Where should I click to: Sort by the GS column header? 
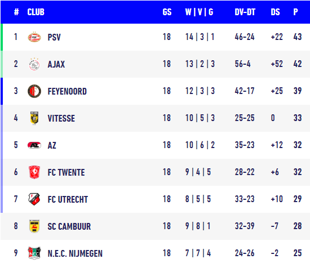(x=167, y=12)
